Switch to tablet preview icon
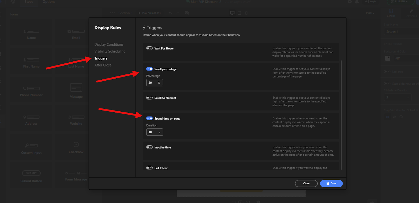The width and height of the screenshot is (419, 203). [239, 13]
